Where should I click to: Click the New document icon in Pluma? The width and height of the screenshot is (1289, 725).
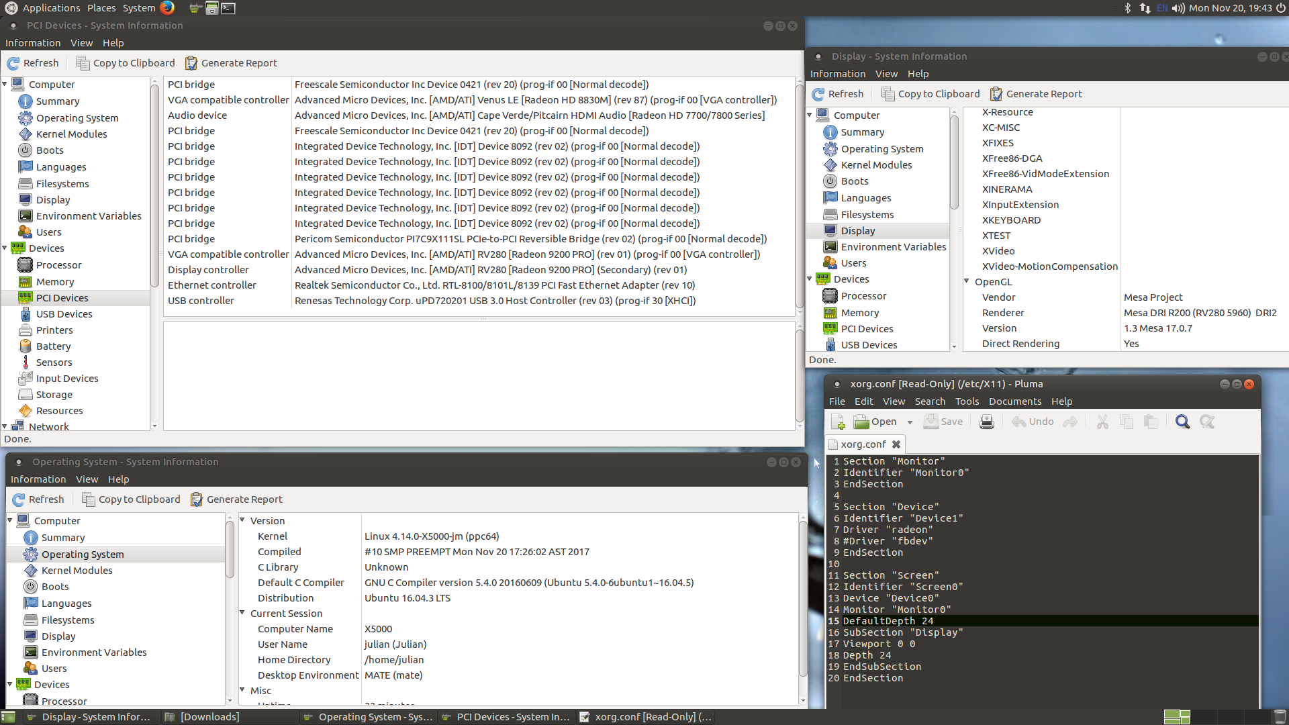point(838,422)
